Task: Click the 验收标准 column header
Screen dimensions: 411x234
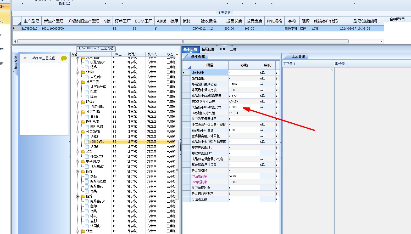Action: pyautogui.click(x=209, y=21)
